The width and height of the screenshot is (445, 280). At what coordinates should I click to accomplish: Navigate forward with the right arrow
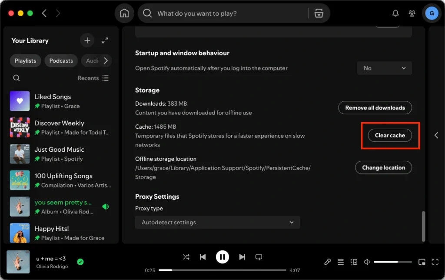(58, 13)
